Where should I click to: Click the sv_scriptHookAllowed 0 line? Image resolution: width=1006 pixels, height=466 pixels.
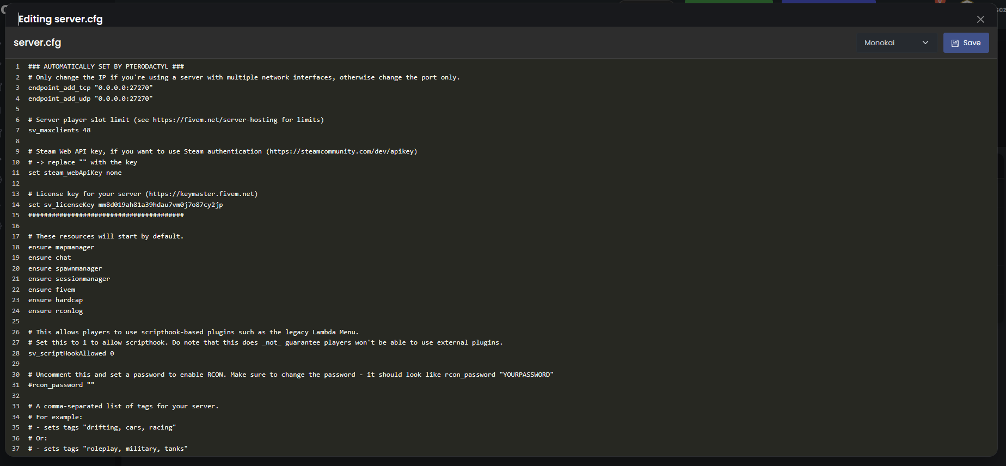pos(71,354)
